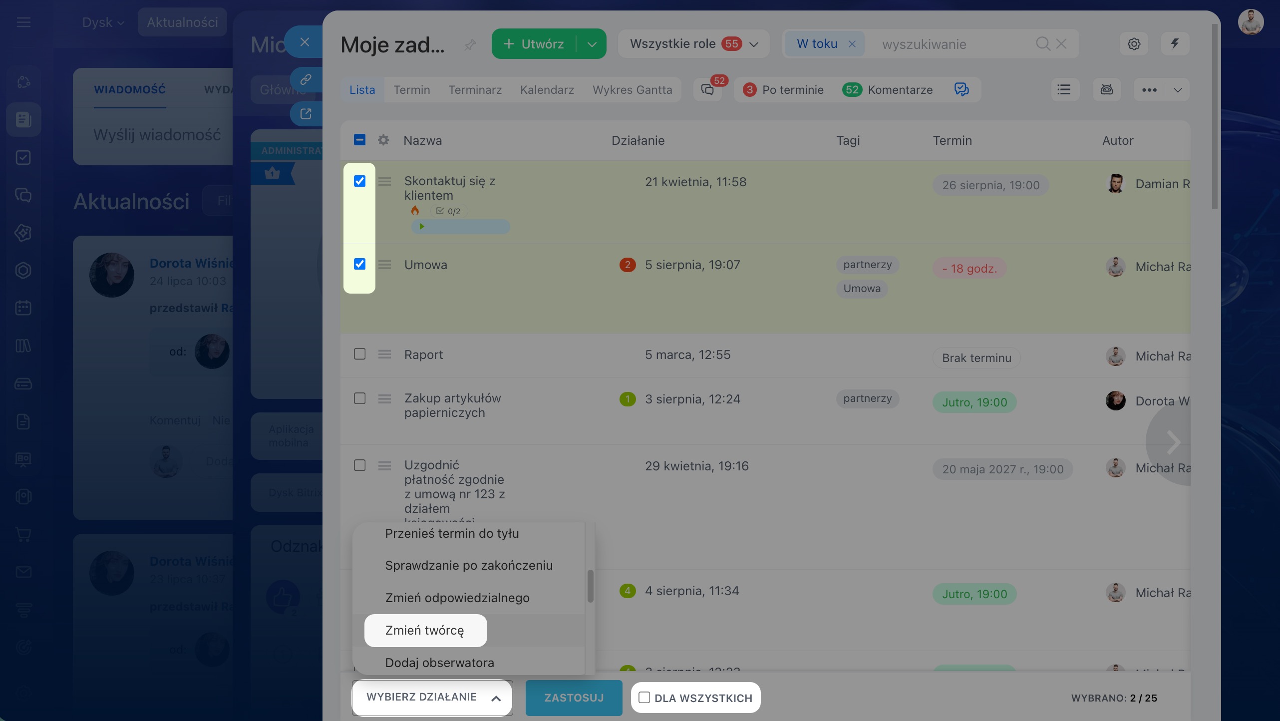Open the Wybierz działanie dropdown
The image size is (1280, 721).
(432, 698)
